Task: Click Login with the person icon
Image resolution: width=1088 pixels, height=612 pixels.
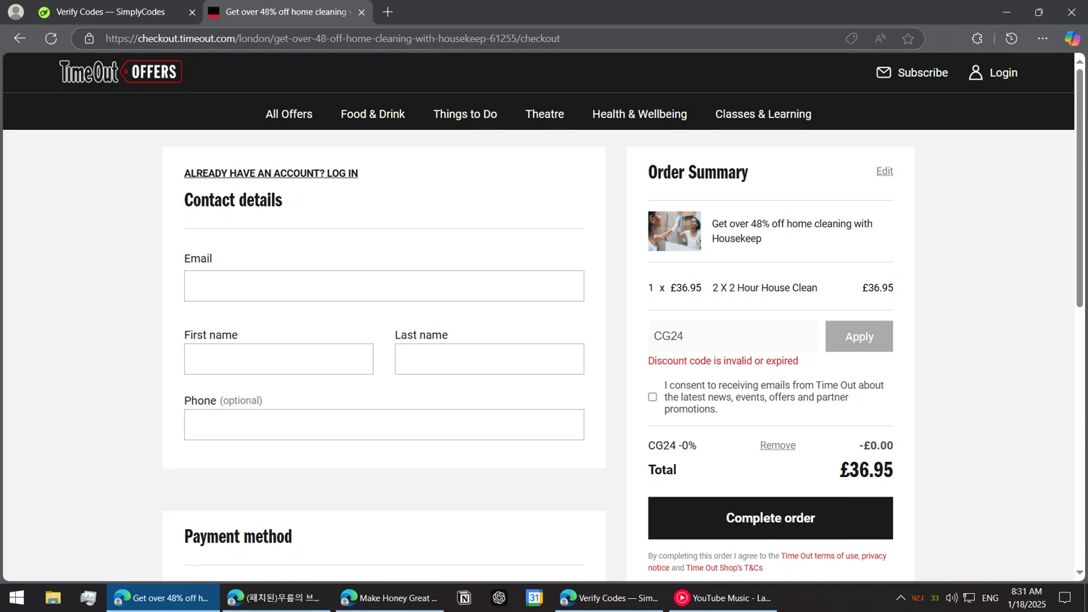Action: coord(993,73)
